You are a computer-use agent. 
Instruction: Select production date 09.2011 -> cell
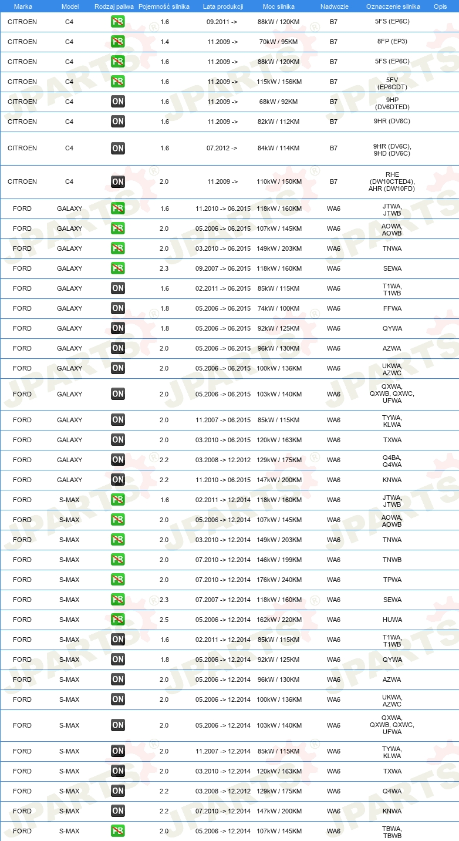point(222,22)
